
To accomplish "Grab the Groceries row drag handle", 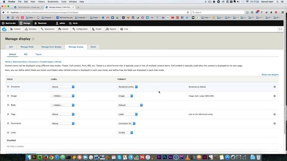I will (x=8, y=86).
